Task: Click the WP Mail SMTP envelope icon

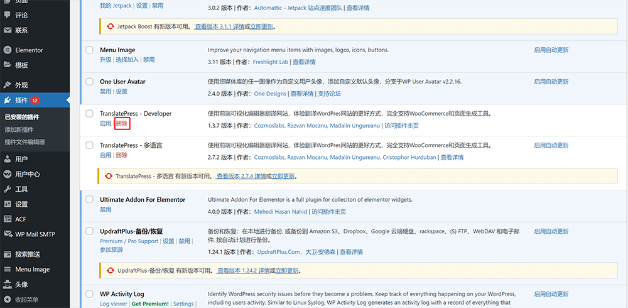Action: click(7, 234)
